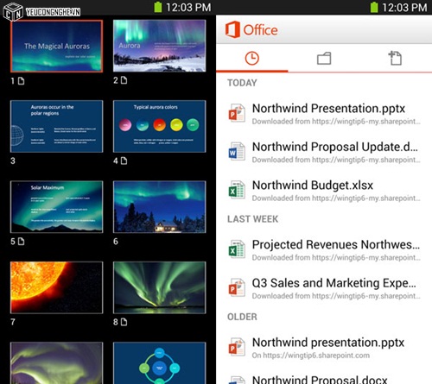Click Excel icon beside Projected Revenues

pos(237,249)
